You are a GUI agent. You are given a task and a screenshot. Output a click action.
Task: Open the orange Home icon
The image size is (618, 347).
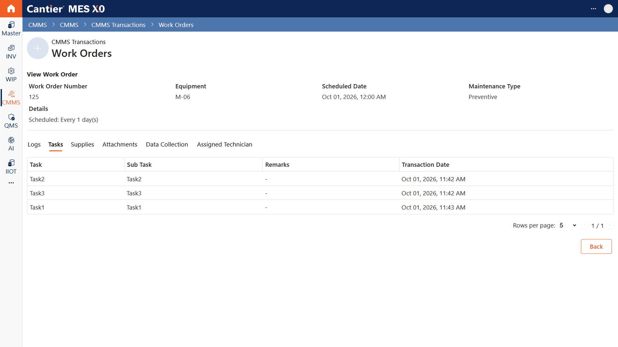[x=11, y=9]
